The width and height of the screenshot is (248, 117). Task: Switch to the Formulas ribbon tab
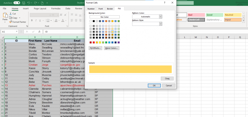(56, 9)
